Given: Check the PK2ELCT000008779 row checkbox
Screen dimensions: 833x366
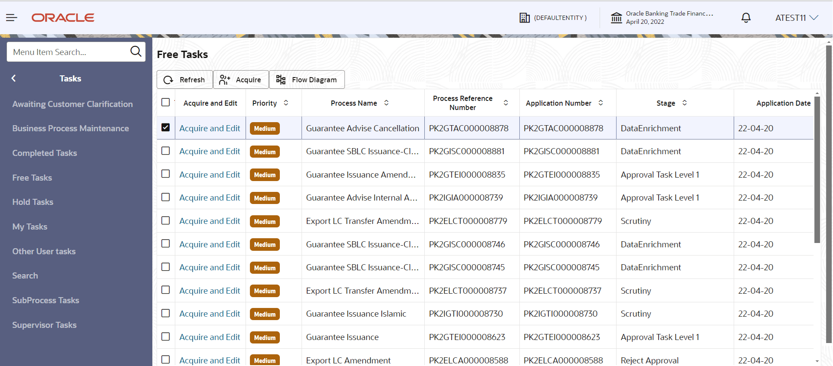Looking at the screenshot, I should click(x=165, y=220).
